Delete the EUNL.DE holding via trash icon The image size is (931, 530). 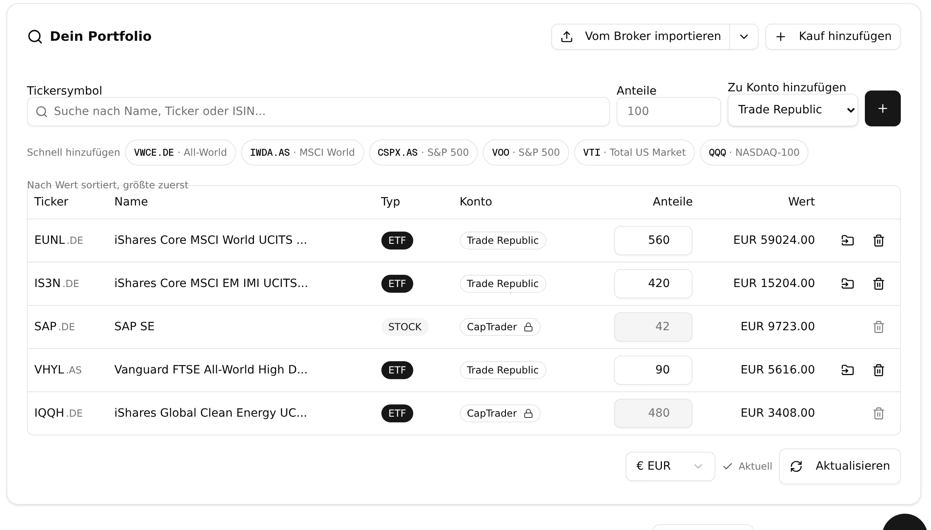pyautogui.click(x=878, y=241)
